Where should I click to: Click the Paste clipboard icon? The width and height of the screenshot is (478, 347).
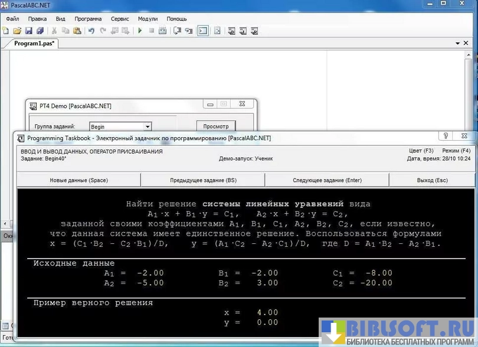[x=77, y=31]
